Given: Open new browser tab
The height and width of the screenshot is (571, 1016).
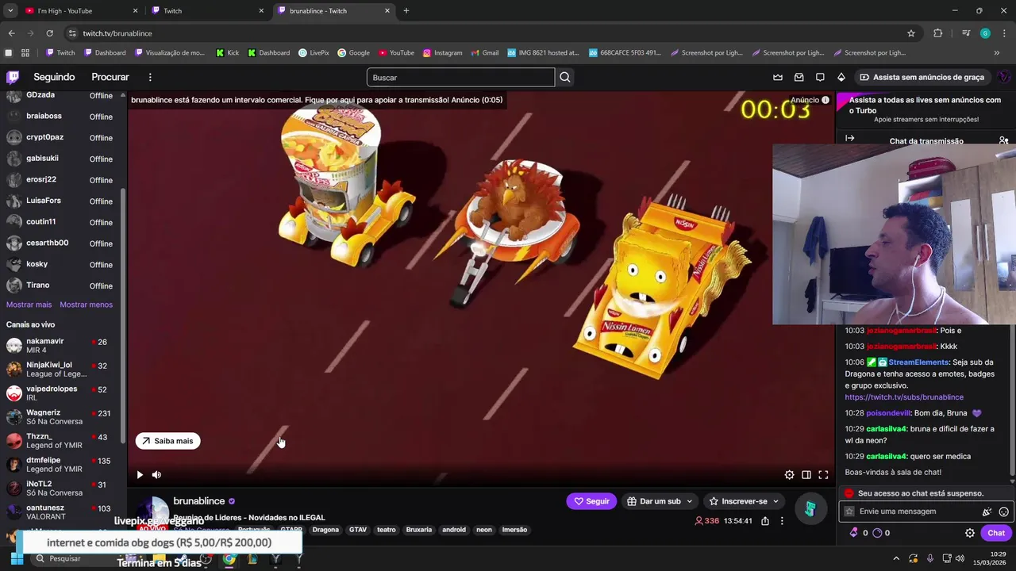Looking at the screenshot, I should coord(406,10).
